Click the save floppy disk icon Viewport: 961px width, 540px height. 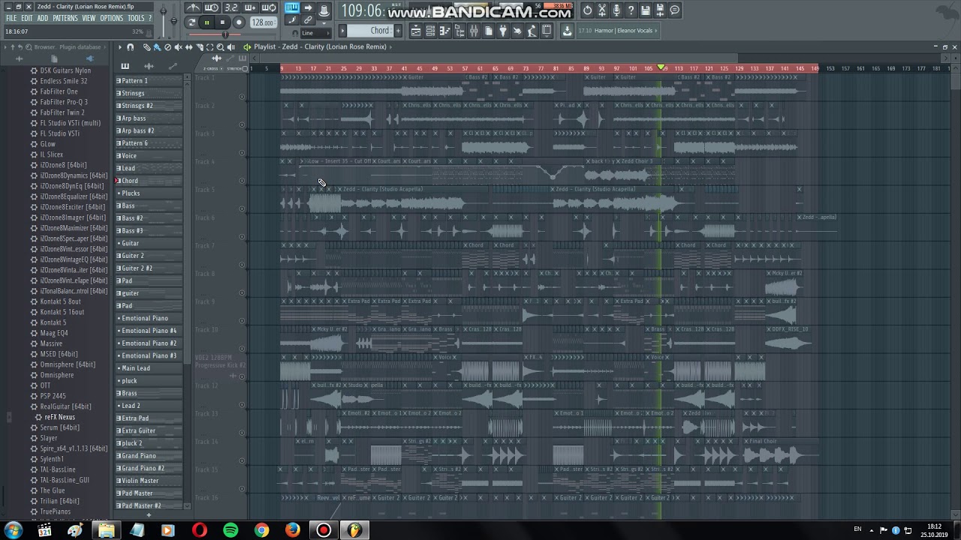coord(646,10)
